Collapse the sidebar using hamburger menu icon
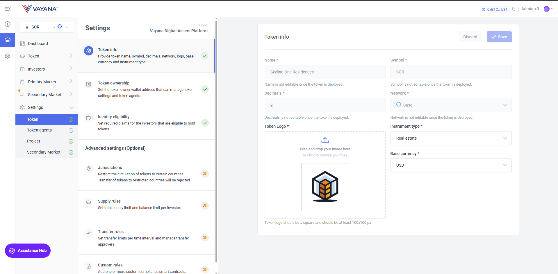This screenshot has width=558, height=274. 8,9
